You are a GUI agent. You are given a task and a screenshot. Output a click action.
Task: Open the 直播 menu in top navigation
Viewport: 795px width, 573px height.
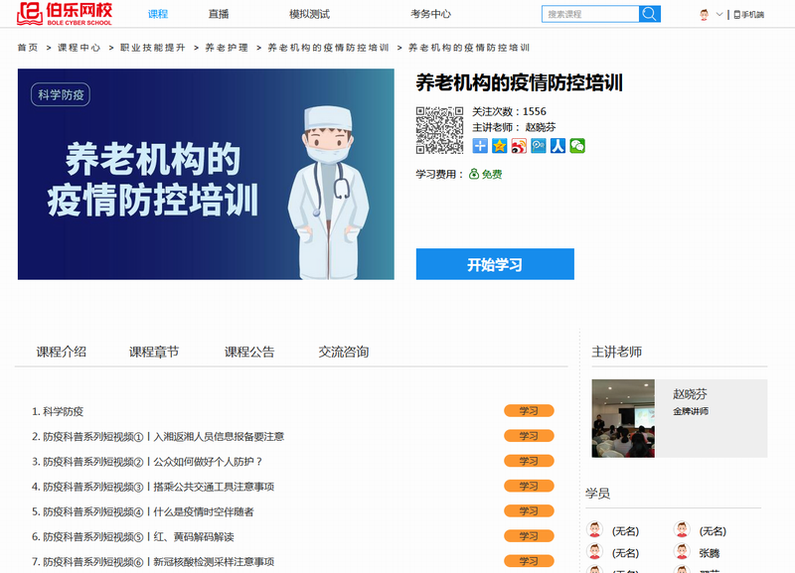click(219, 14)
